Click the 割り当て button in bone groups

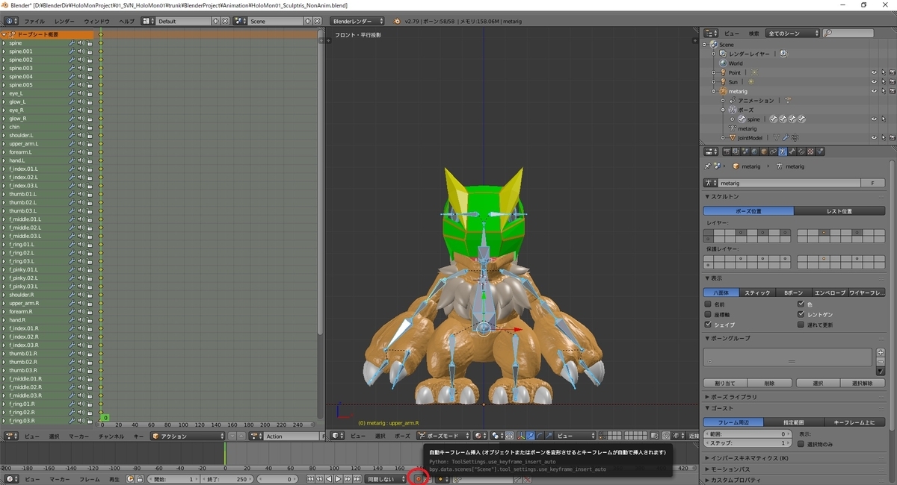pyautogui.click(x=725, y=383)
